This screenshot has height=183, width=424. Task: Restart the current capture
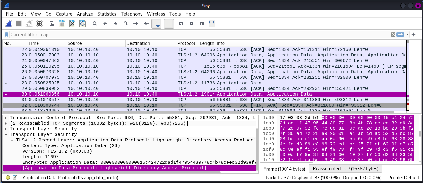(29, 24)
